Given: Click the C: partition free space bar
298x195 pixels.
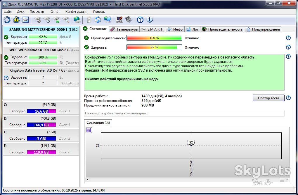Looking at the screenshot, I should (x=41, y=111).
